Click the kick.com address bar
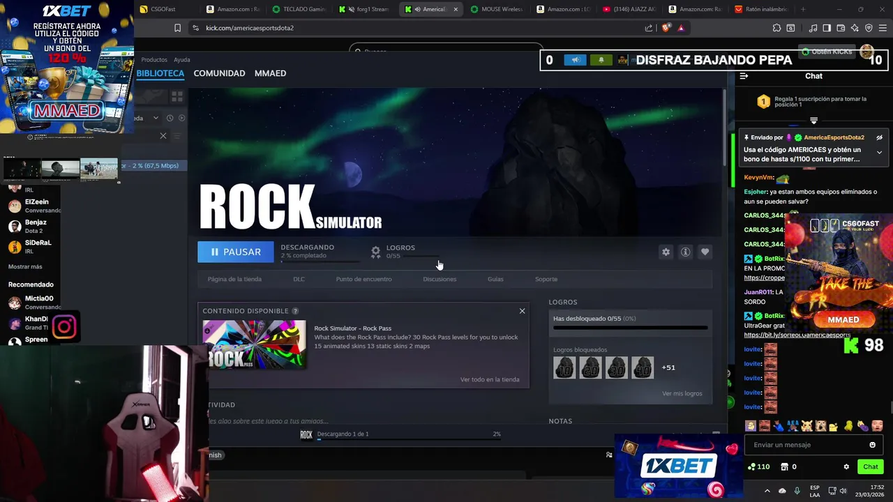This screenshot has width=893, height=502. point(419,28)
